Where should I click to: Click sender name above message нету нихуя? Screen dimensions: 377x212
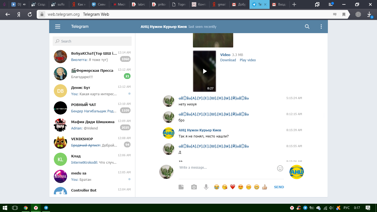(x=214, y=98)
